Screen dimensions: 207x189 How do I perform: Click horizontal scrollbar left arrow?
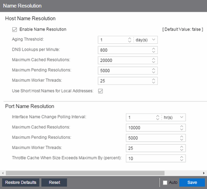click(x=2, y=173)
